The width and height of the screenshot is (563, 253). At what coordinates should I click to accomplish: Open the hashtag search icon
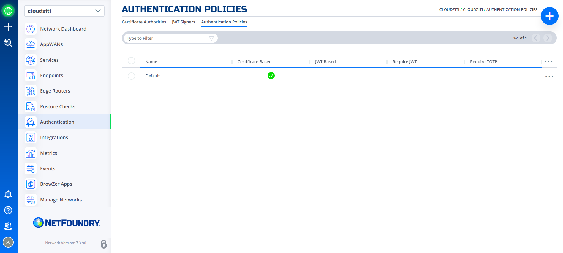pyautogui.click(x=8, y=43)
